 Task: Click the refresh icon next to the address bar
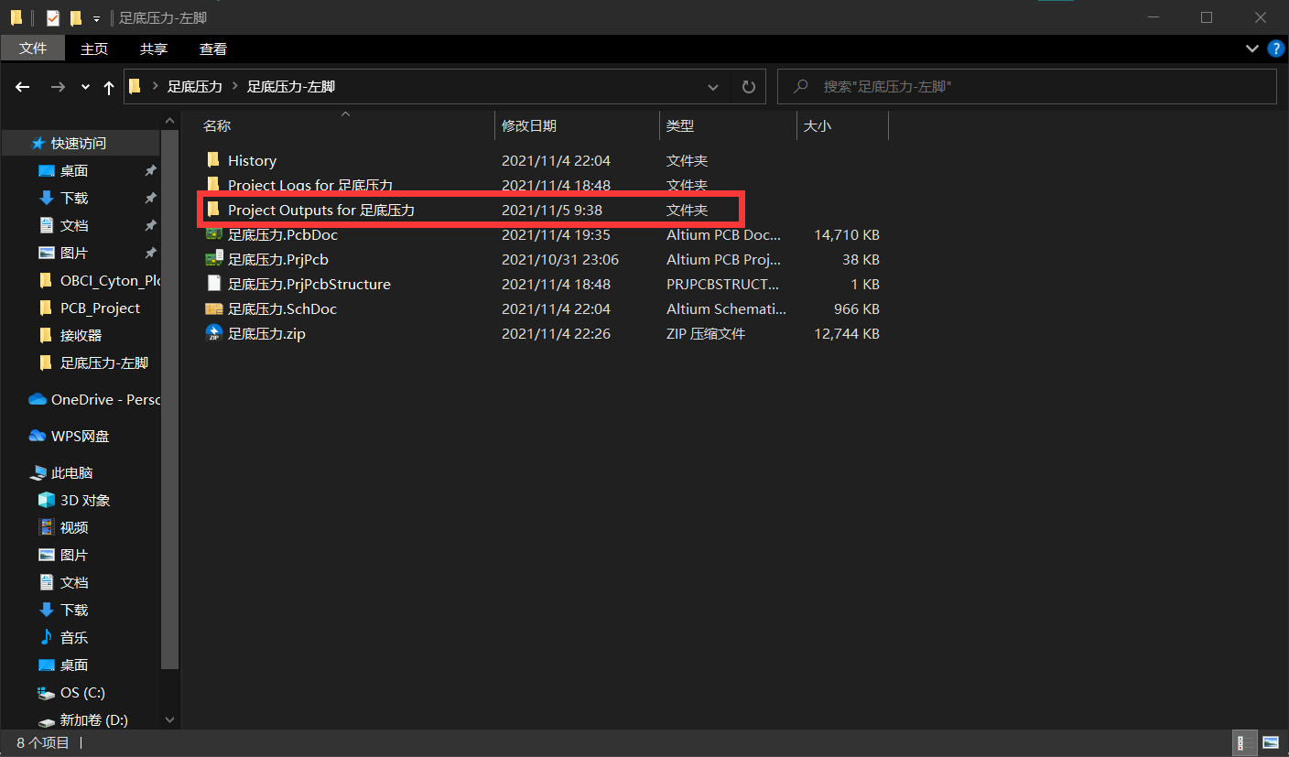click(x=748, y=86)
